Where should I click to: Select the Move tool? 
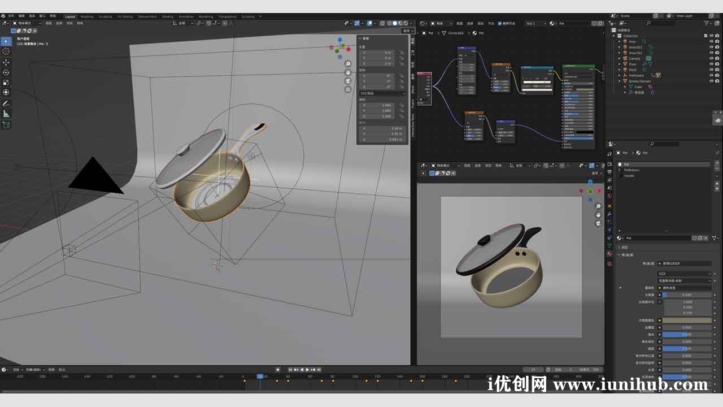[x=6, y=62]
